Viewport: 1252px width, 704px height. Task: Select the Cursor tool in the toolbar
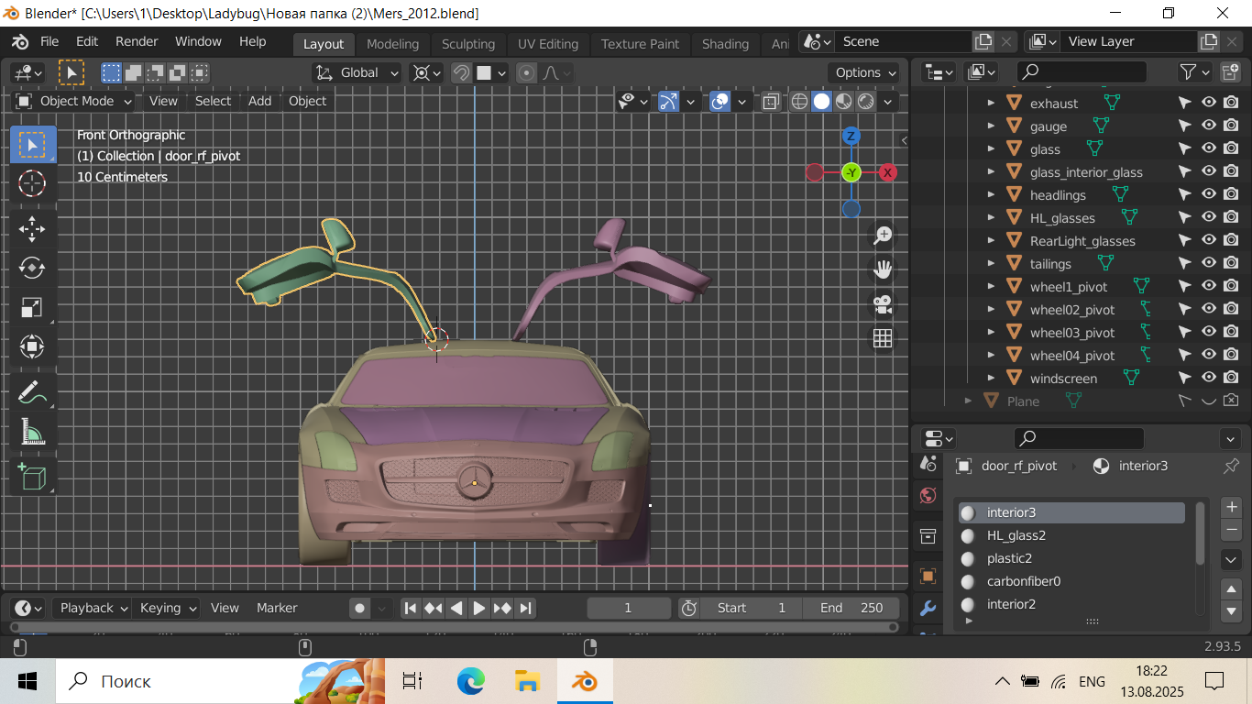point(32,183)
